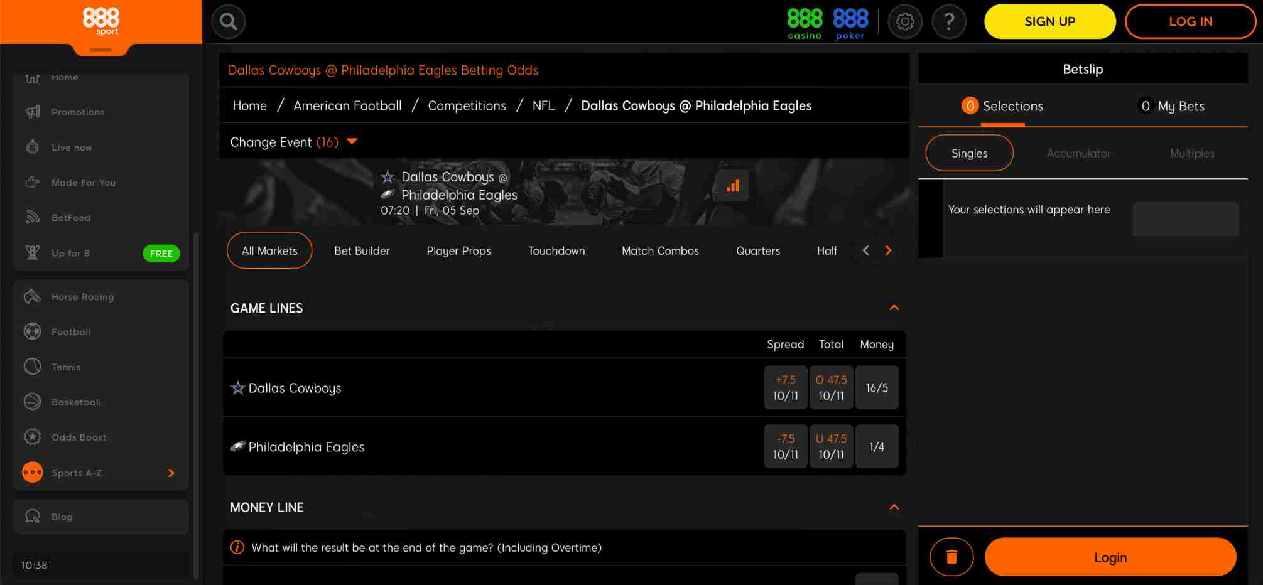Viewport: 1263px width, 585px height.
Task: Bet Under 47.5 total at 10/11
Action: coord(831,446)
